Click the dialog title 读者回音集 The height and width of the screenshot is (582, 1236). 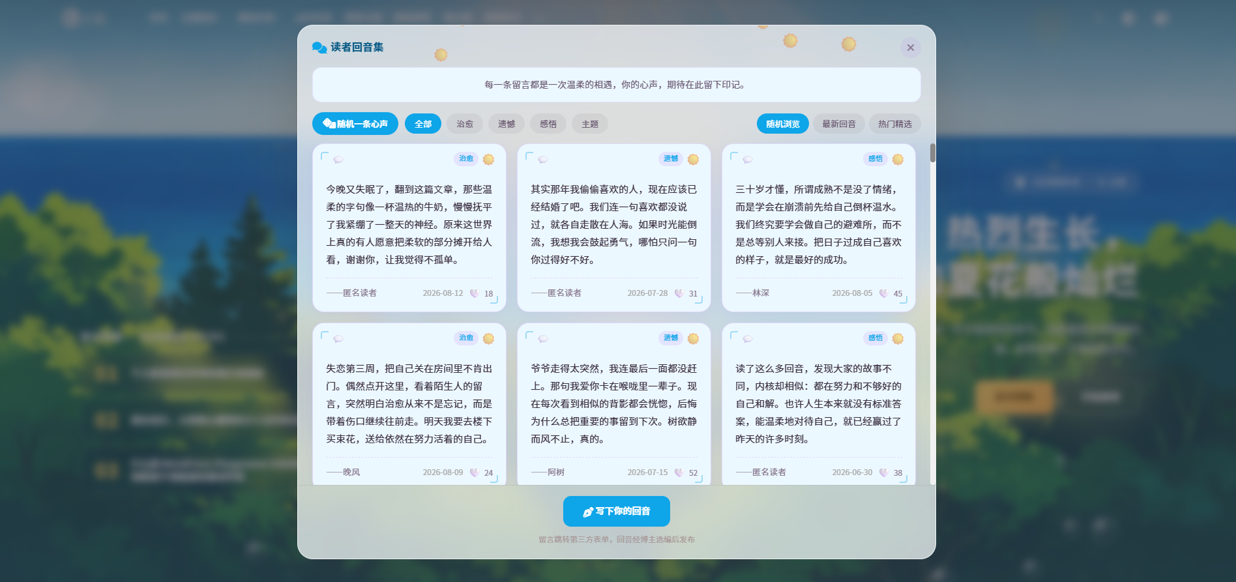coord(357,47)
